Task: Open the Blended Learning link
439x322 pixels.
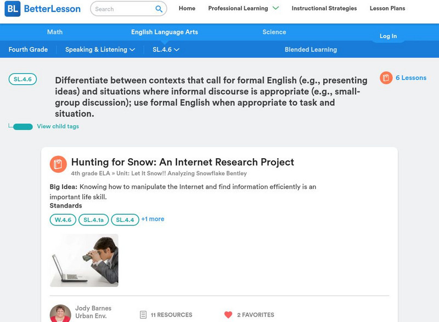Action: click(311, 49)
